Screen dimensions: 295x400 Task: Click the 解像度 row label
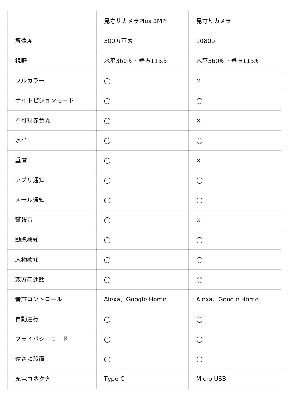(24, 41)
